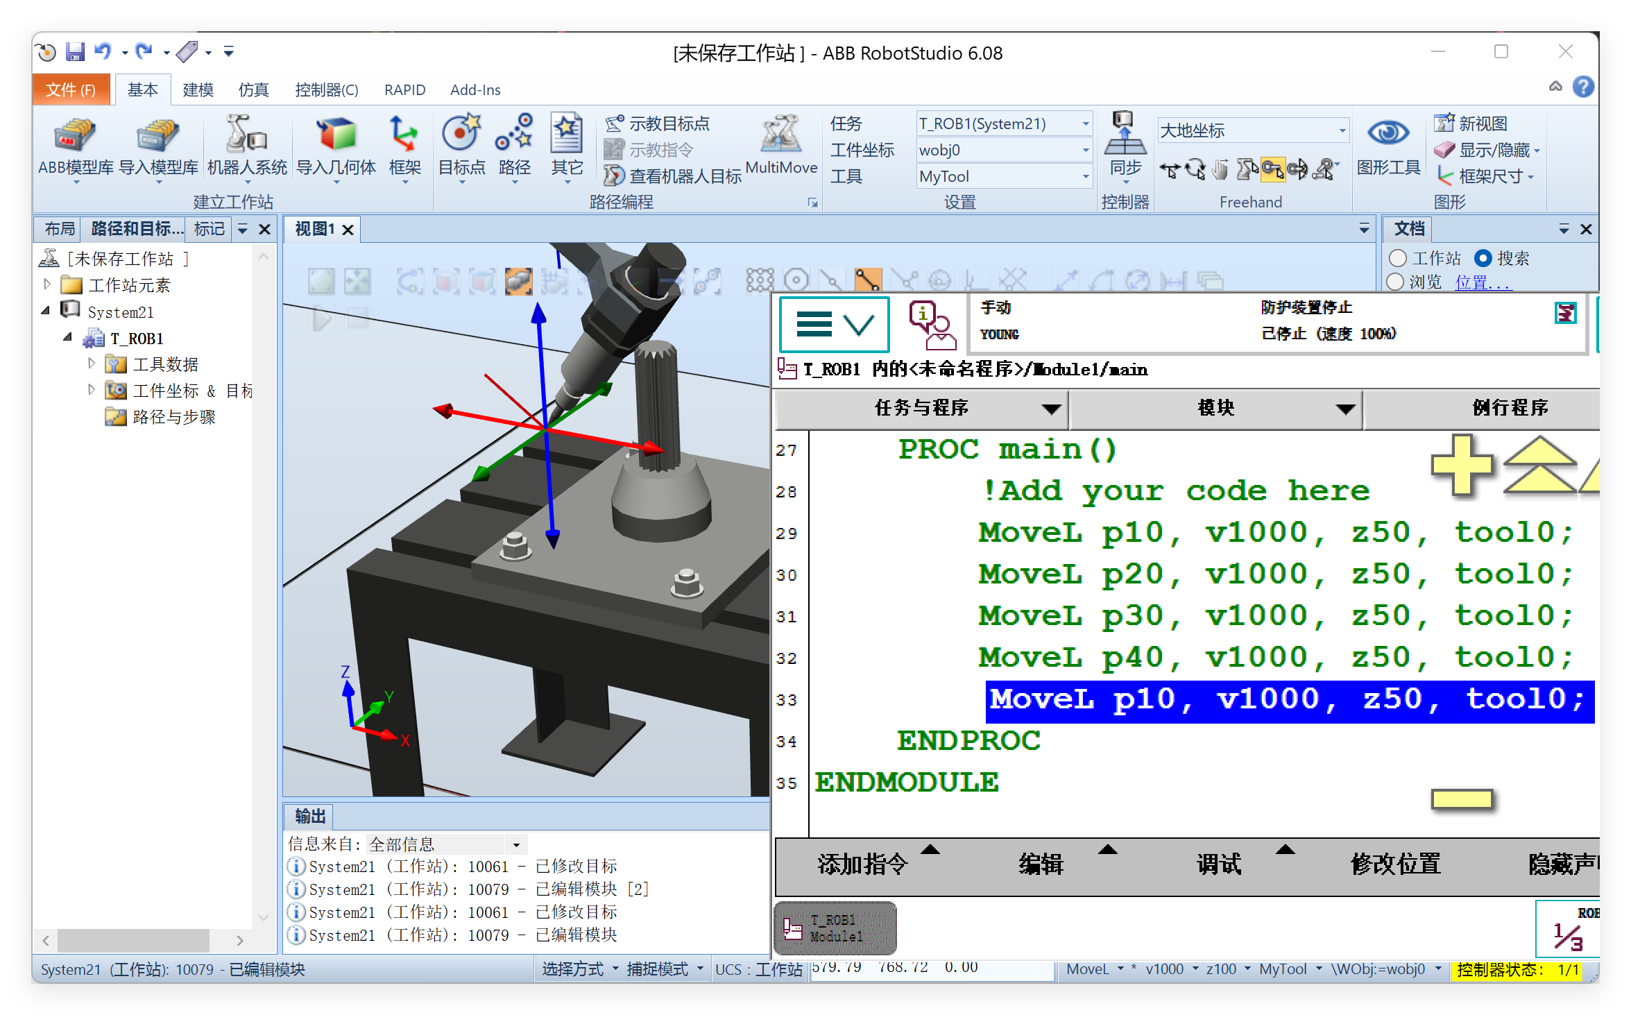Open the 框架尺寸 dropdown
The height and width of the screenshot is (1015, 1631).
[x=1486, y=176]
